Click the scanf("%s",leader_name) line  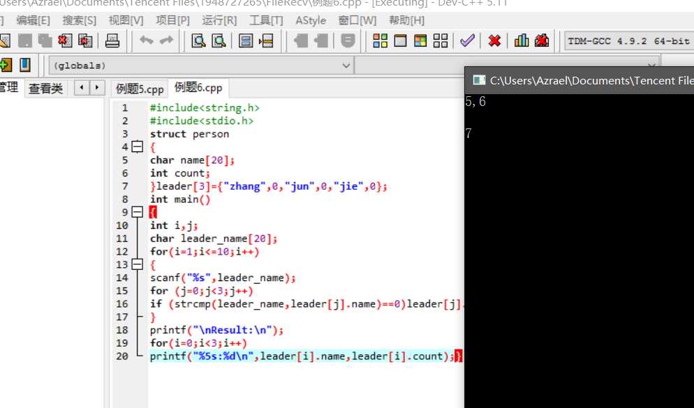tap(223, 278)
